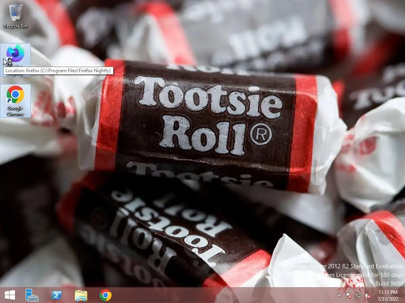405x303 pixels.
Task: Launch Google Chrome from the taskbar
Action: 106,295
